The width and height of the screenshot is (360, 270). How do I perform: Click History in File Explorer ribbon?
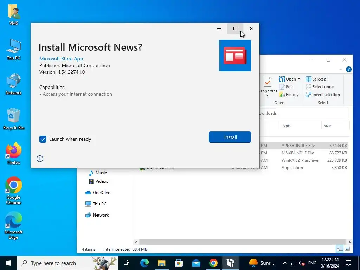click(289, 95)
